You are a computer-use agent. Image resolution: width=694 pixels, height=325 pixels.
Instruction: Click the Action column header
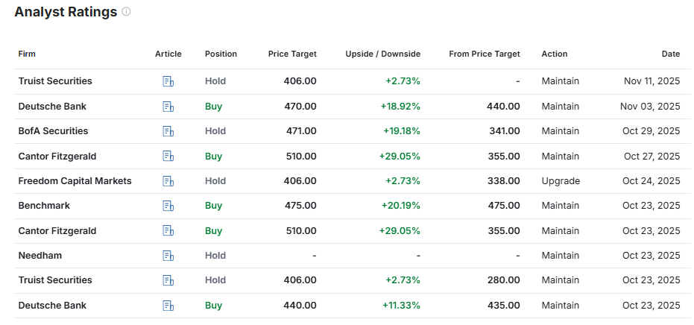pyautogui.click(x=554, y=54)
